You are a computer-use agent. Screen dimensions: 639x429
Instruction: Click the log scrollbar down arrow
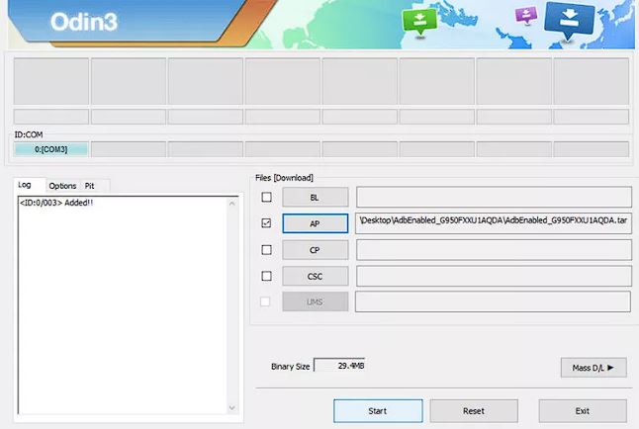click(232, 408)
